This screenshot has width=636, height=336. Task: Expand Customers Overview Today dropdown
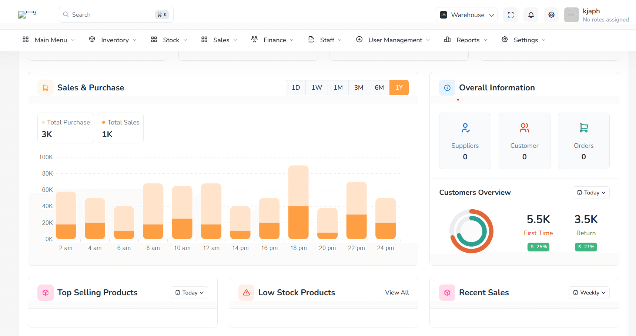point(591,193)
